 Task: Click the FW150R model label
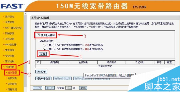tap(140, 7)
